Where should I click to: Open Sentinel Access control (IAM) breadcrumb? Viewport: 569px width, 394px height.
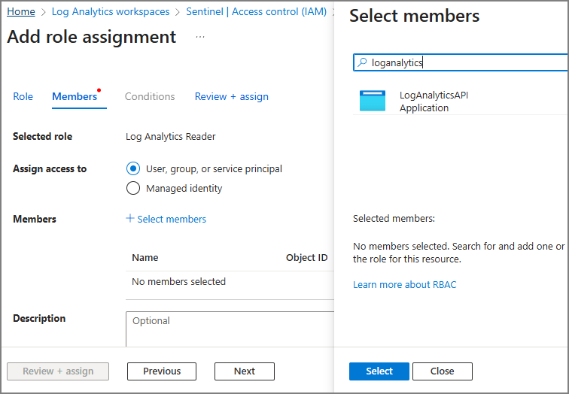pyautogui.click(x=256, y=11)
